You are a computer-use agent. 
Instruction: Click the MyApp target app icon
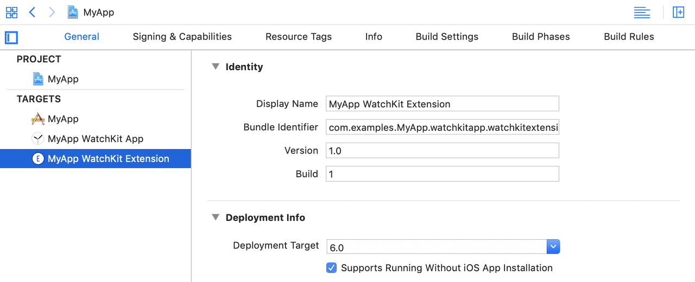pos(38,119)
